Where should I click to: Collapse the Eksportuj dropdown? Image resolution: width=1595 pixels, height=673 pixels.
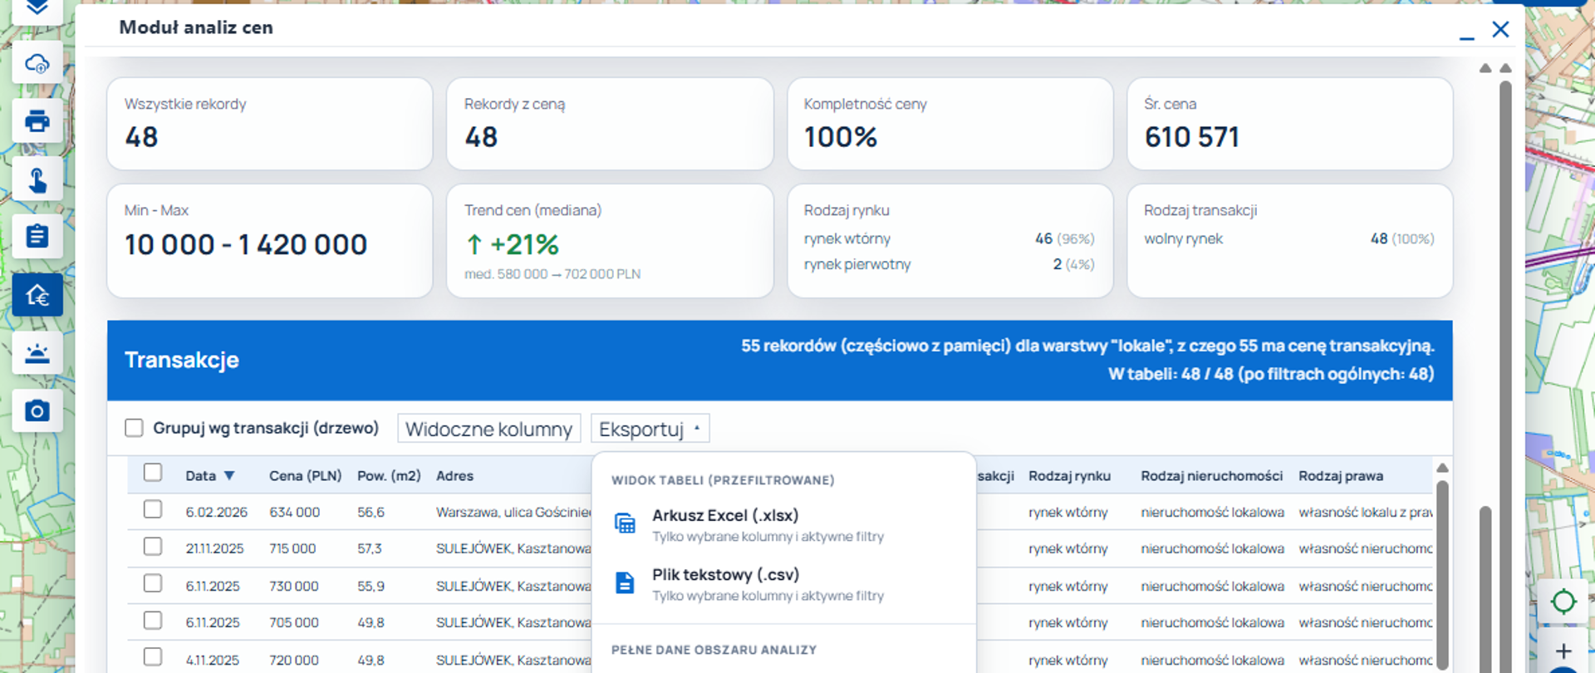point(650,429)
